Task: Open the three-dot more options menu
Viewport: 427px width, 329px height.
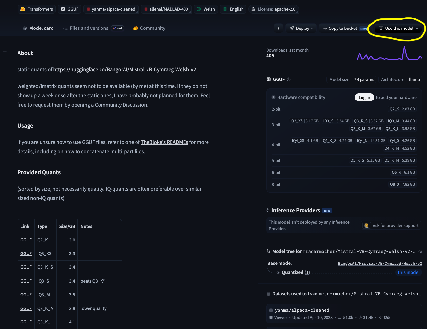Action: tap(279, 28)
